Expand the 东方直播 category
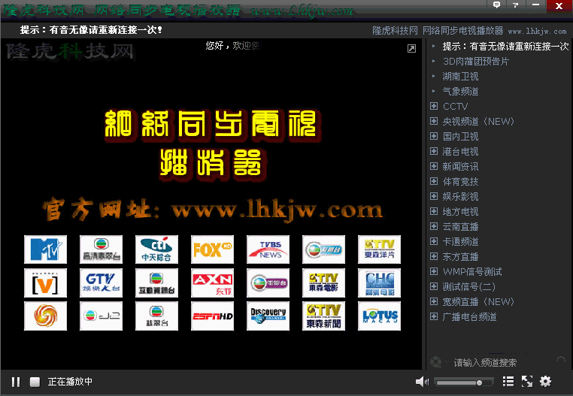This screenshot has height=396, width=573. click(434, 256)
